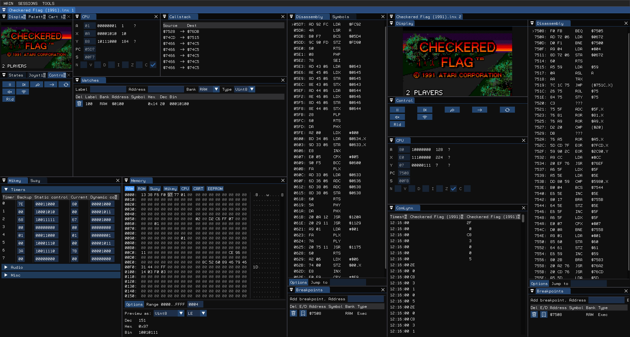The image size is (630, 337).
Task: Toggle Z flag in session 1 CPU
Action: pyautogui.click(x=139, y=65)
